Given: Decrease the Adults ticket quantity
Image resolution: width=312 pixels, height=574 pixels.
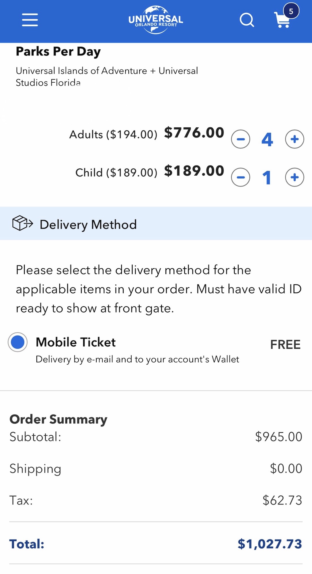Looking at the screenshot, I should pos(241,139).
